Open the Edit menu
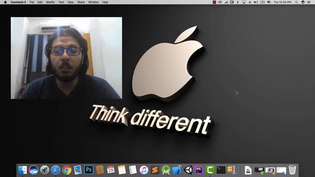315x177 pixels. click(x=40, y=2)
